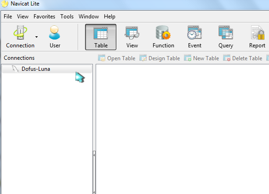The image size is (269, 194).
Task: Open the Window menu
Action: (x=89, y=17)
